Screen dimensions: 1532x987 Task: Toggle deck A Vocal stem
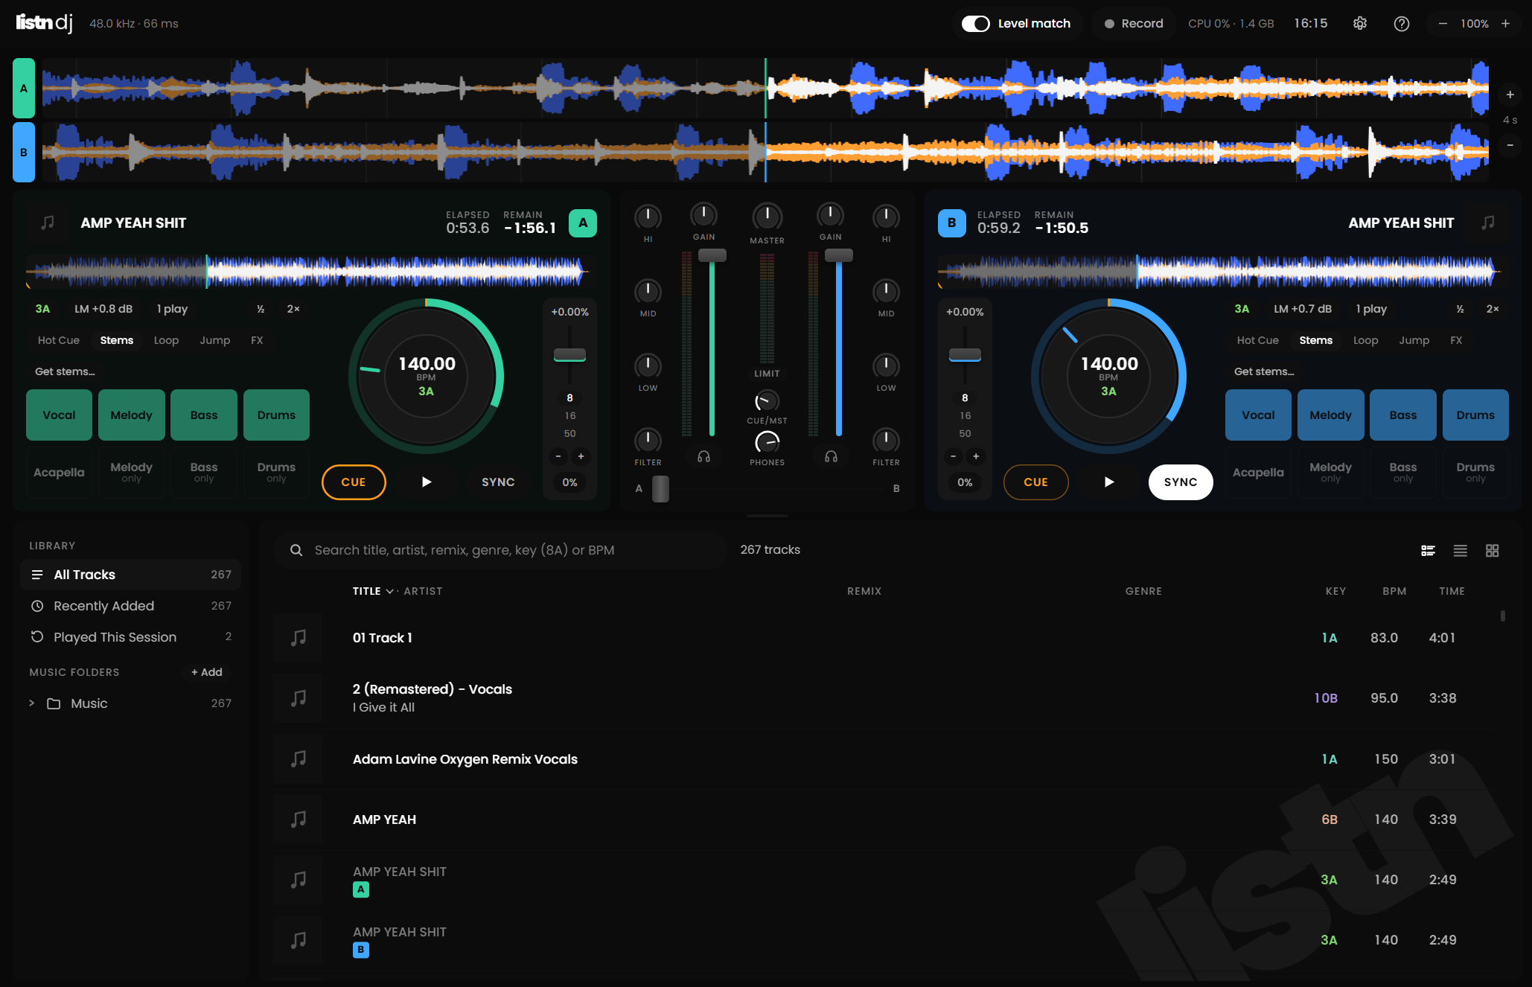click(60, 415)
